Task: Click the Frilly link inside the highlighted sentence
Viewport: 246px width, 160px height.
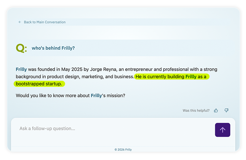Action: tap(191, 76)
